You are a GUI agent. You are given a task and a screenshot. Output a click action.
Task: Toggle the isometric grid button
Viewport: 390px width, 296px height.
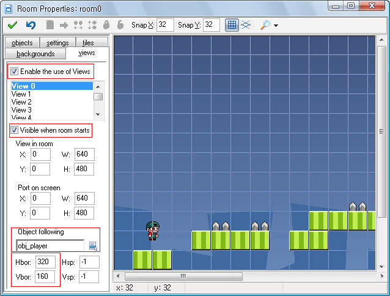point(246,25)
